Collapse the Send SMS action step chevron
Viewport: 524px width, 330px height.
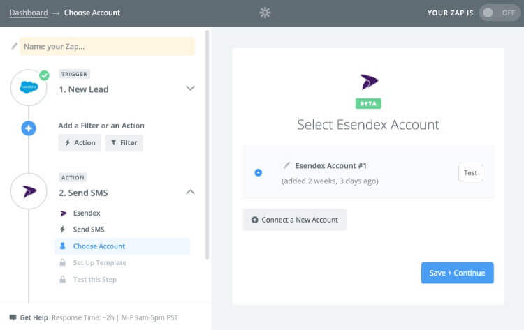tap(190, 192)
